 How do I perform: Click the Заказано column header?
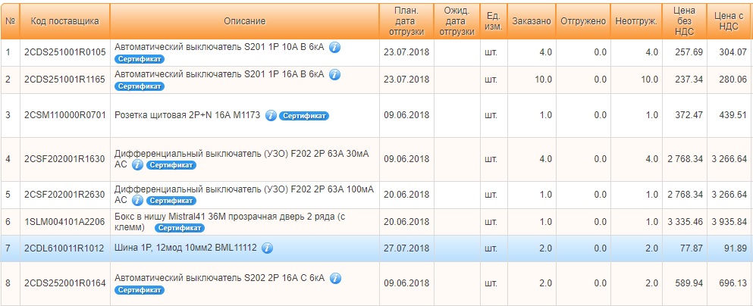[x=531, y=21]
